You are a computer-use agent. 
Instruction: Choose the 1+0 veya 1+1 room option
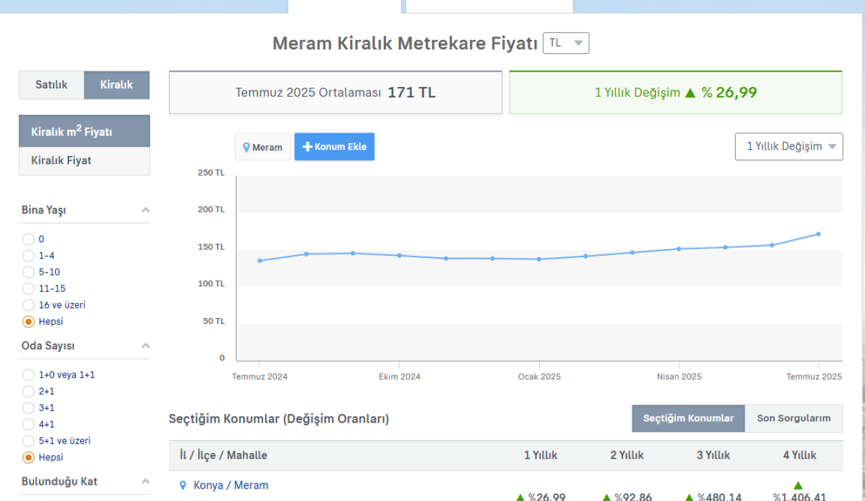28,375
